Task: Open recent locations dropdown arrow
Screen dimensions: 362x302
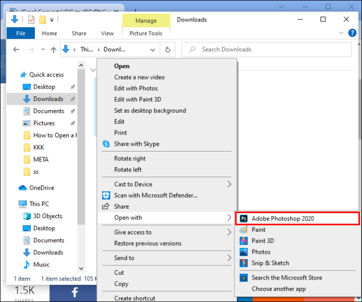Action: point(43,49)
